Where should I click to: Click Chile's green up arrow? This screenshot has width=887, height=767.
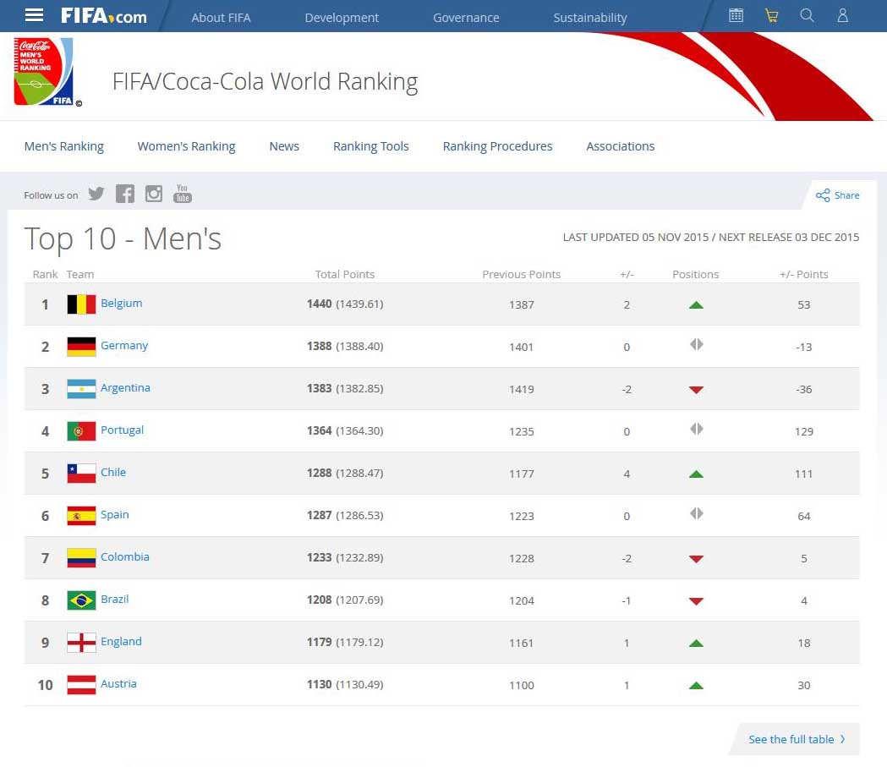697,474
